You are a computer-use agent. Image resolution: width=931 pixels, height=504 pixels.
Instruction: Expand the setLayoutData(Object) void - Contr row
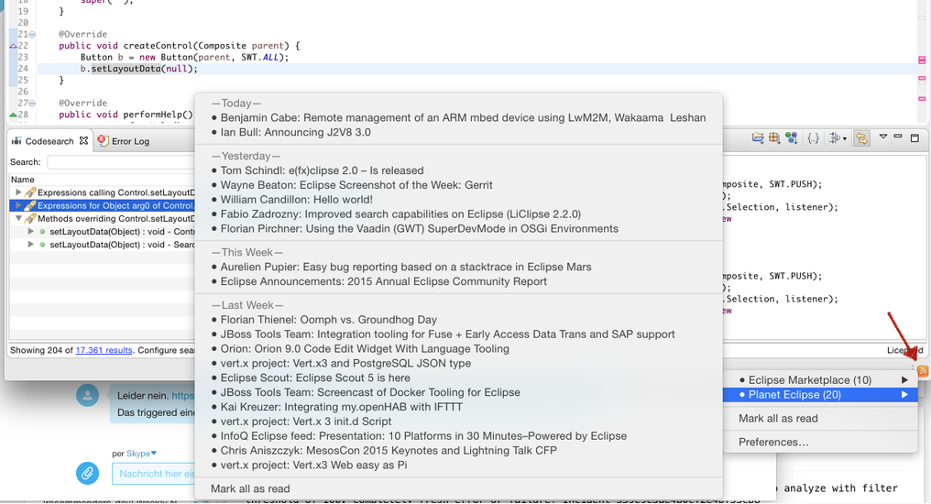30,232
